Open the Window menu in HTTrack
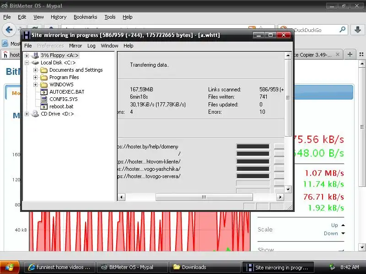 (x=109, y=46)
